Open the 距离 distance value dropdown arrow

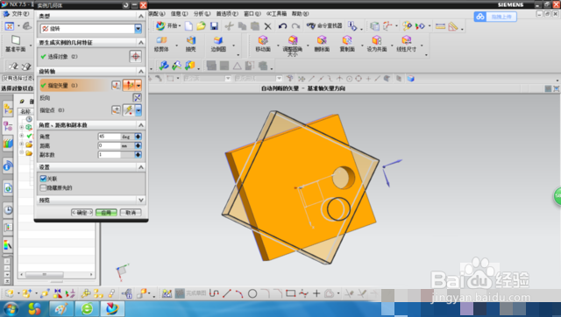[138, 145]
